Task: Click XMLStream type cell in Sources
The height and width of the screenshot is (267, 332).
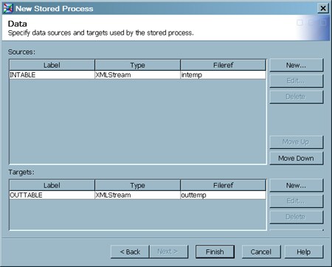Action: [137, 75]
